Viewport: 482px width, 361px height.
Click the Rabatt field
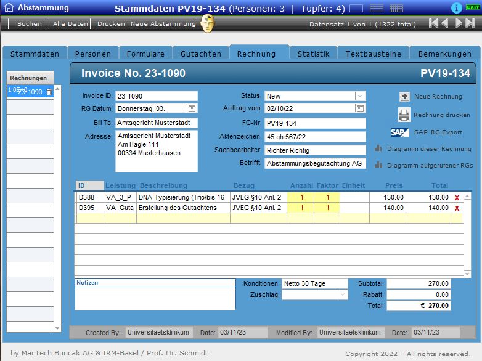coord(419,294)
